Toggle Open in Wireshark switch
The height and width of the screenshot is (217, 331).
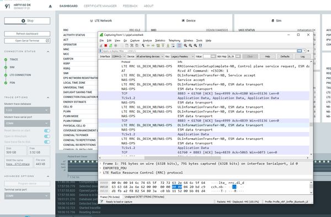(x=47, y=136)
